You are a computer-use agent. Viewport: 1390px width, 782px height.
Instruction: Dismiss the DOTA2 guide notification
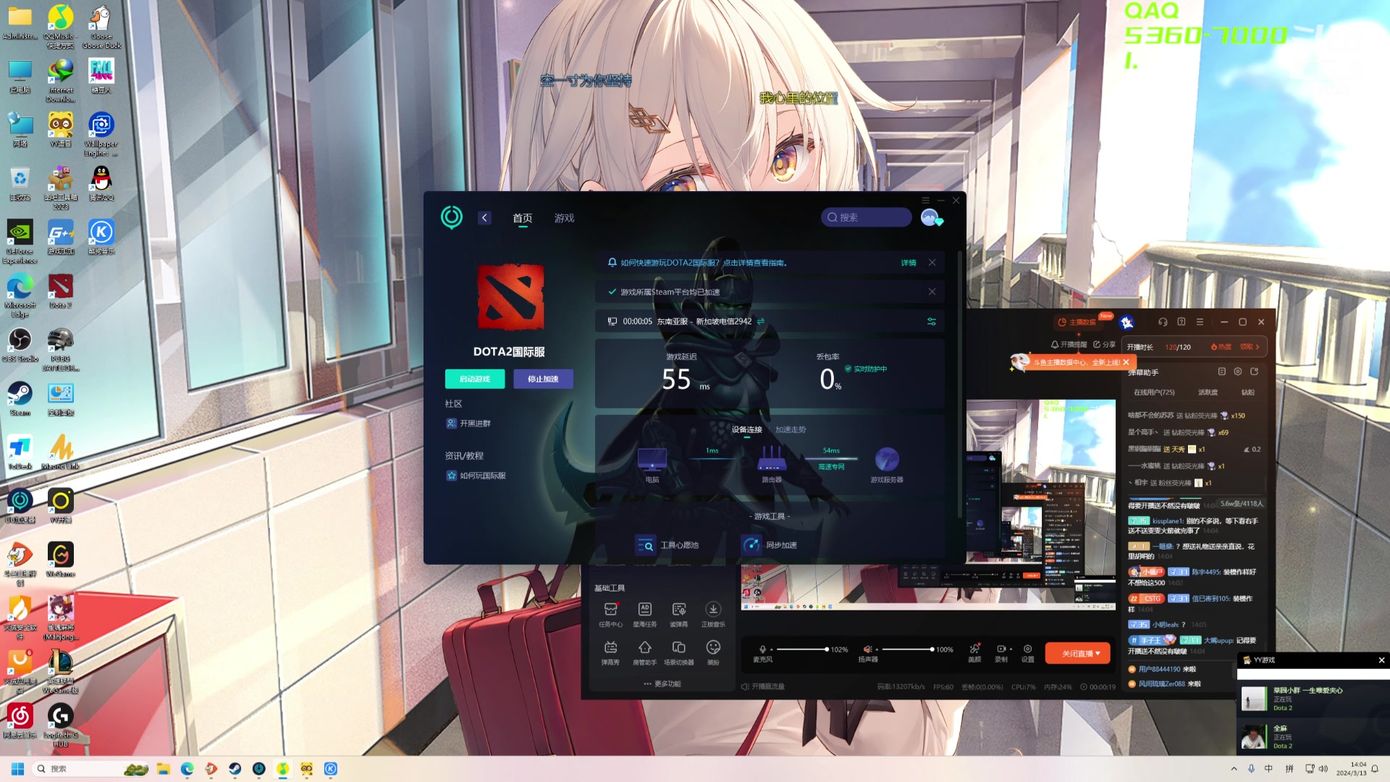click(932, 263)
